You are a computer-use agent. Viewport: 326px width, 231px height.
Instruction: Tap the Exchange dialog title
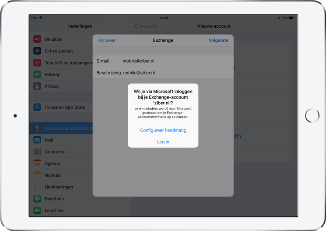click(x=163, y=40)
